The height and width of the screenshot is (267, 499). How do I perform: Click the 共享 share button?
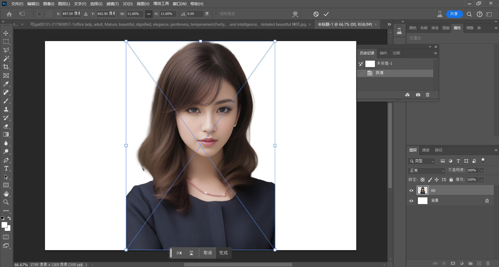(454, 14)
